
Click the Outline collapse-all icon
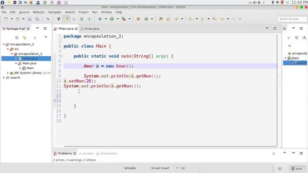[x=296, y=37]
